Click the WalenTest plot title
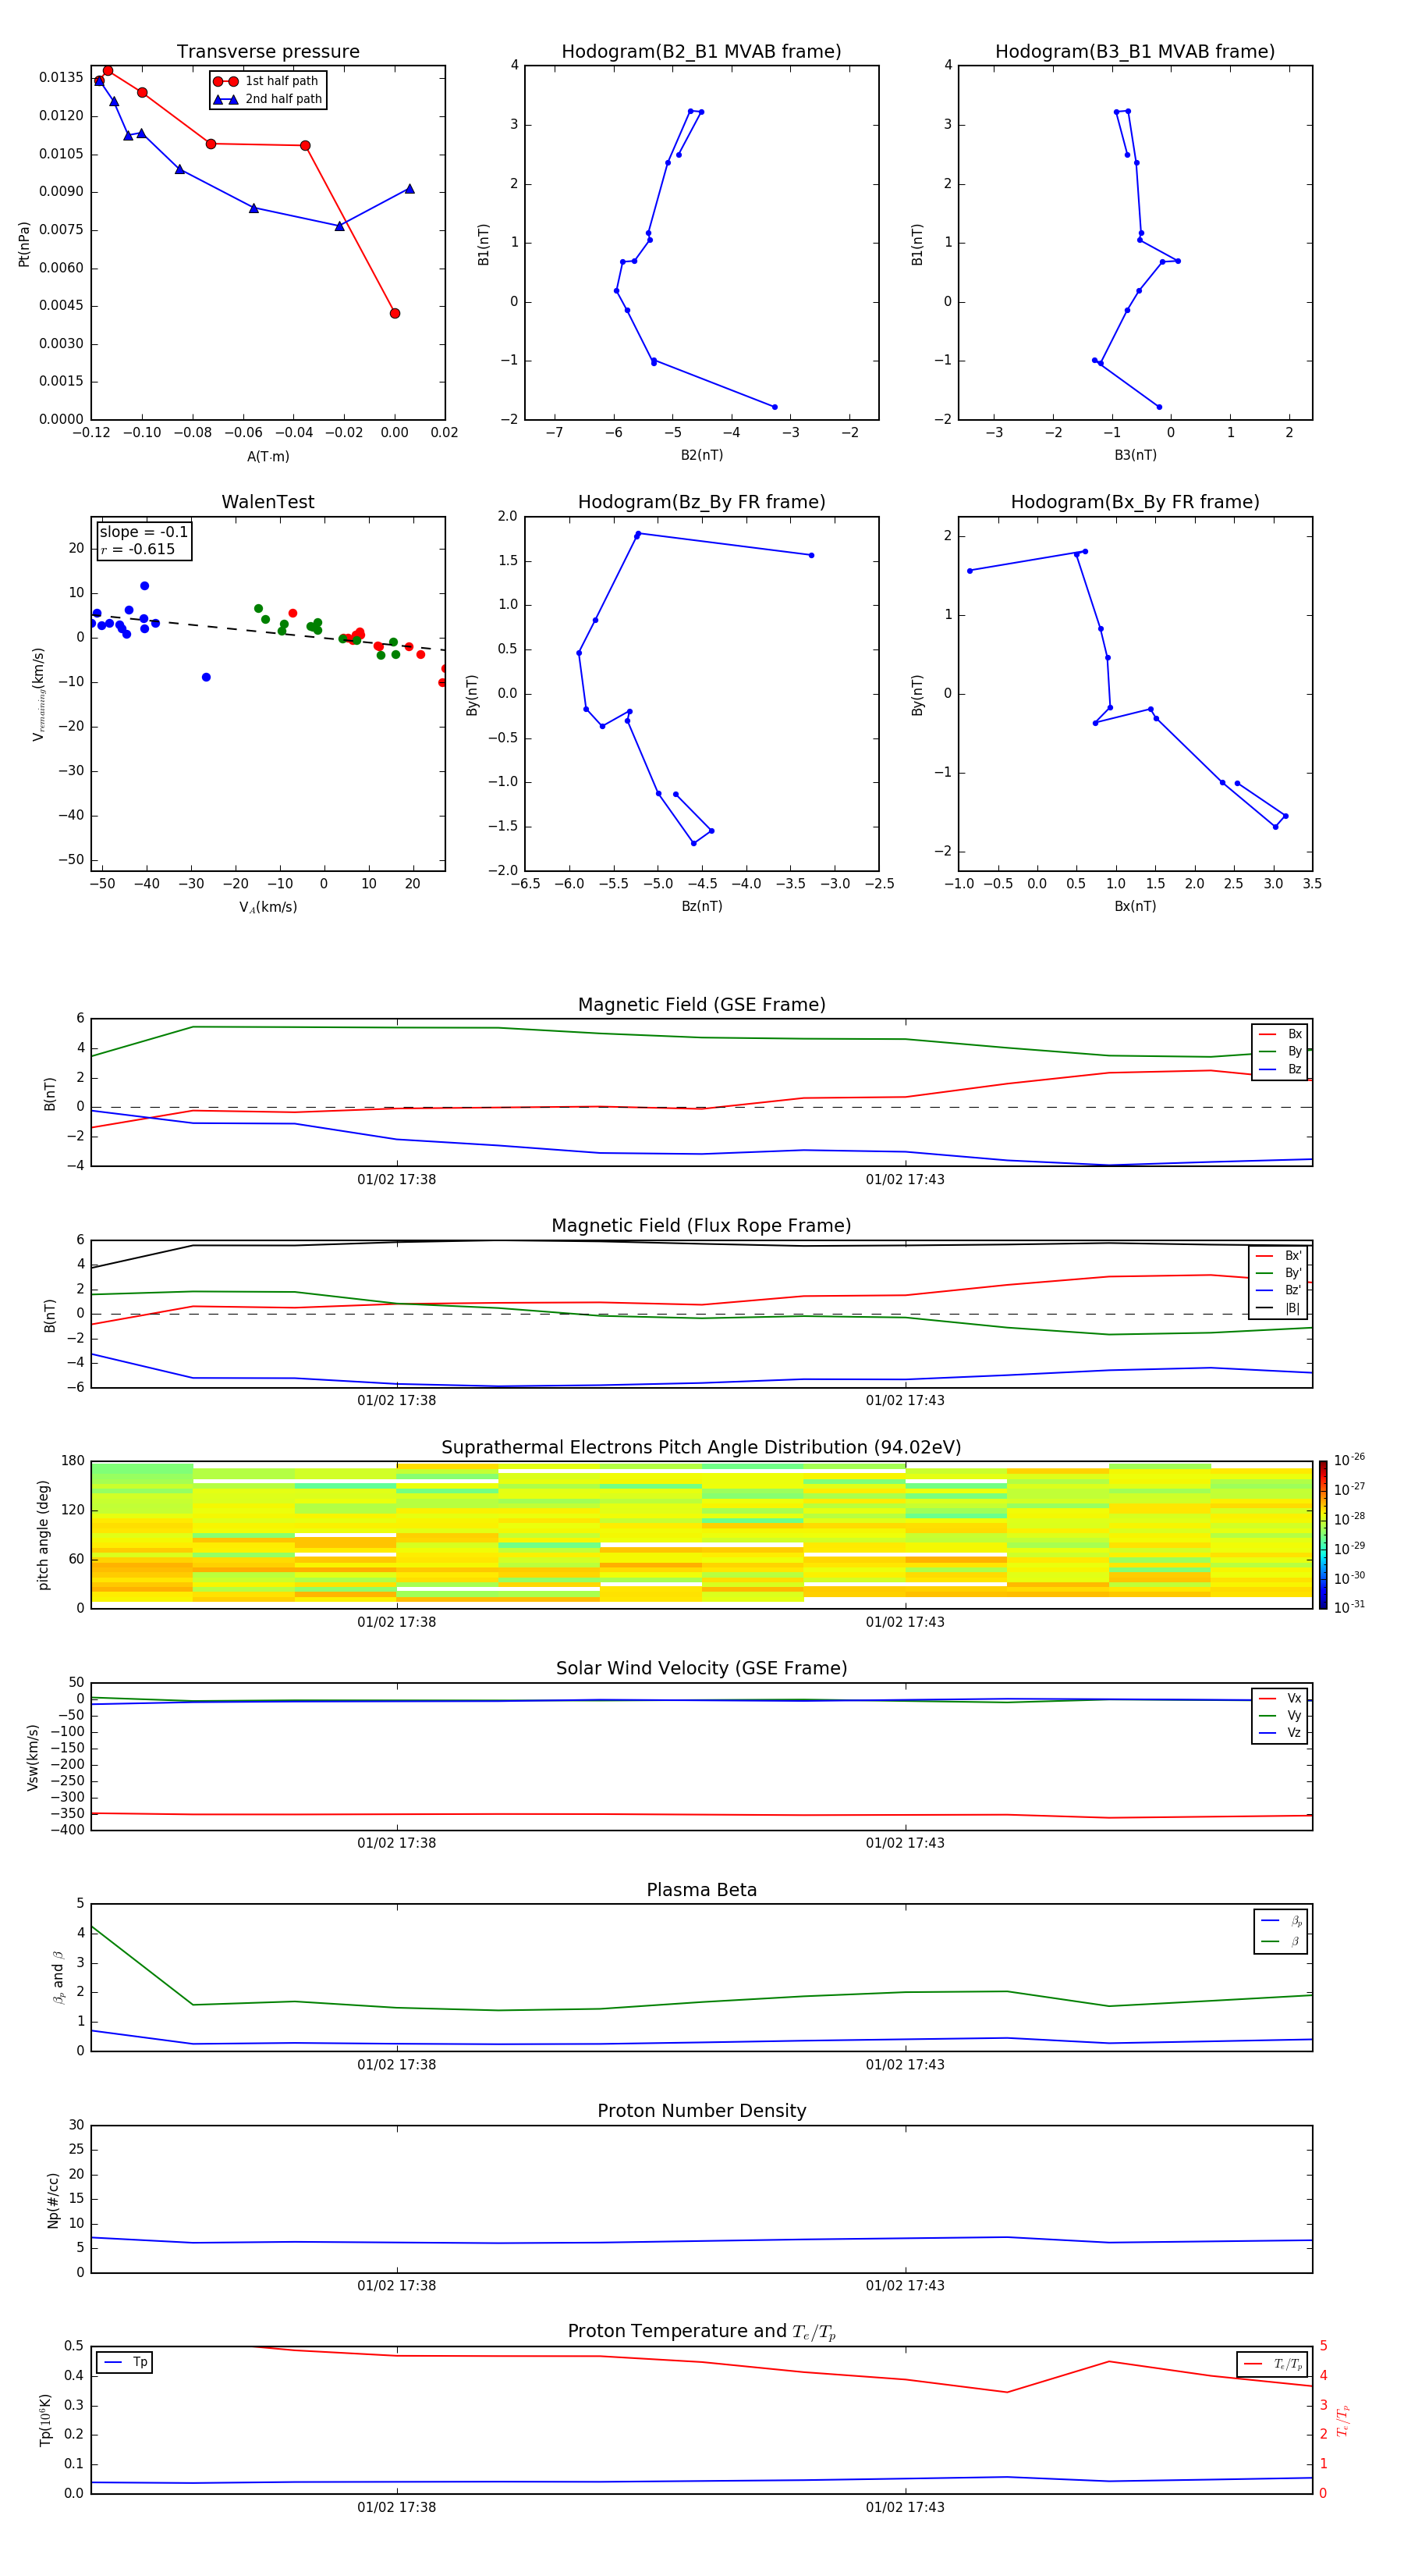This screenshot has width=1404, height=2576. click(268, 502)
